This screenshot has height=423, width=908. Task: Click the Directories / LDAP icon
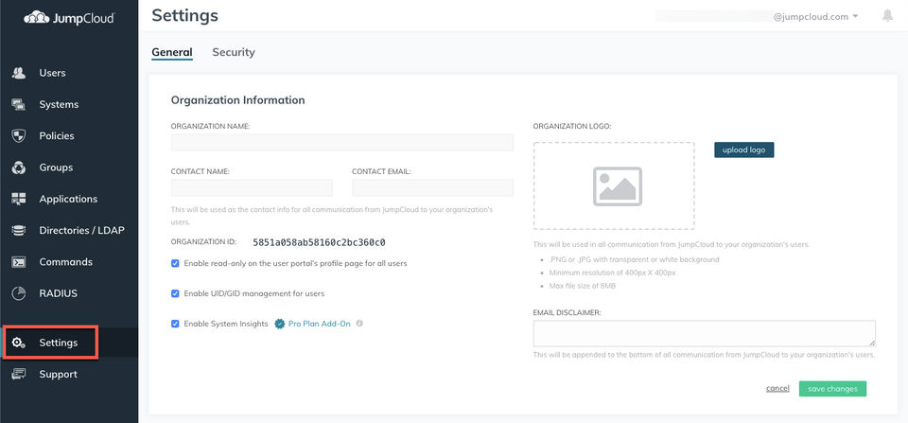tap(18, 230)
